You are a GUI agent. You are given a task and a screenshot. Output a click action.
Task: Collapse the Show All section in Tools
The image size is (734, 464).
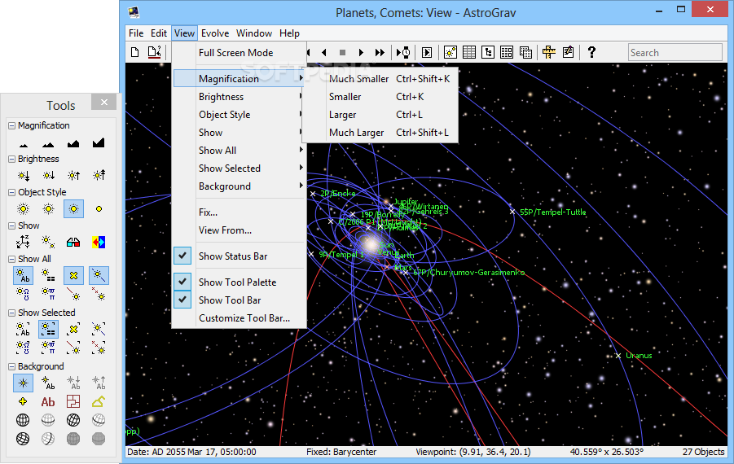pyautogui.click(x=11, y=259)
